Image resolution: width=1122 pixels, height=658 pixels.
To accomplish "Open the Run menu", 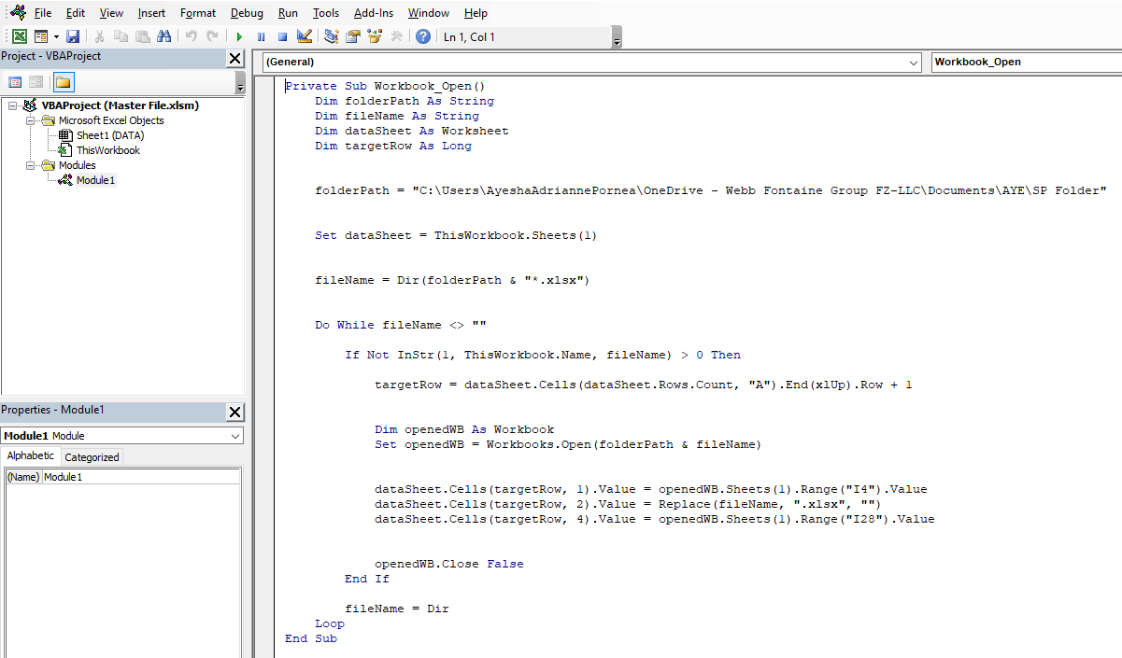I will [x=288, y=13].
